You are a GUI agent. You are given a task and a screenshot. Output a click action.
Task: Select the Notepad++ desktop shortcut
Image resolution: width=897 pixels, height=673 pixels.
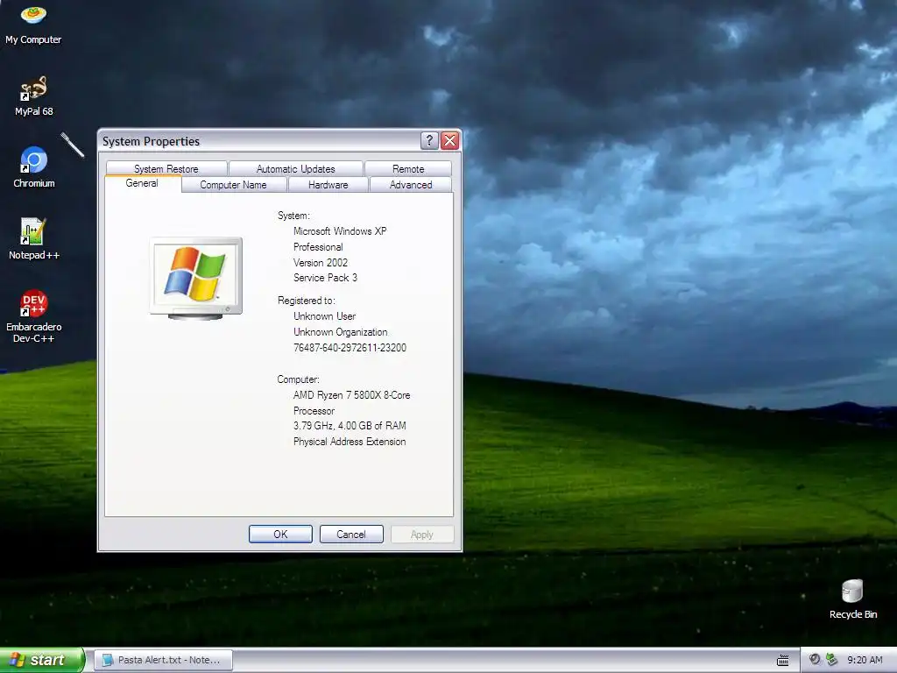[34, 239]
